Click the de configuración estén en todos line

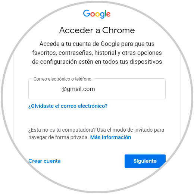[x=97, y=62]
